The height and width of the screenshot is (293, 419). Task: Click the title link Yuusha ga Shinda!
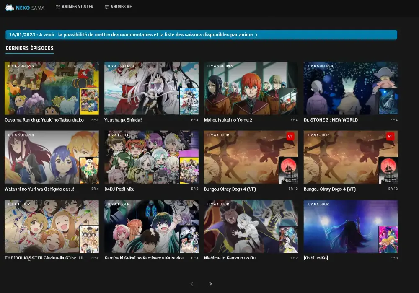pyautogui.click(x=123, y=120)
